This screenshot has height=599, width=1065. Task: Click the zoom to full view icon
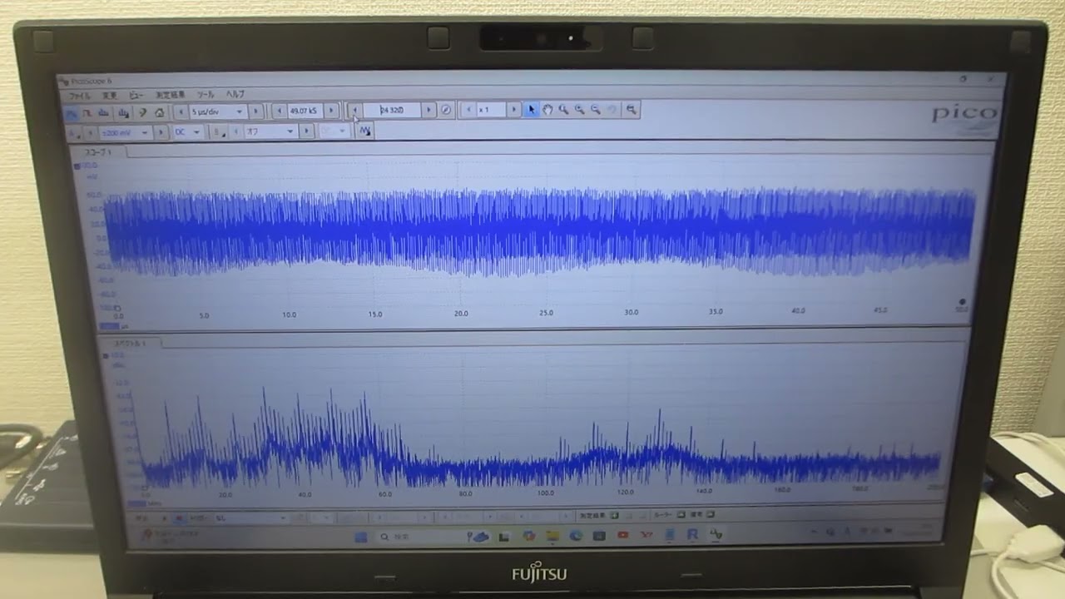click(632, 110)
